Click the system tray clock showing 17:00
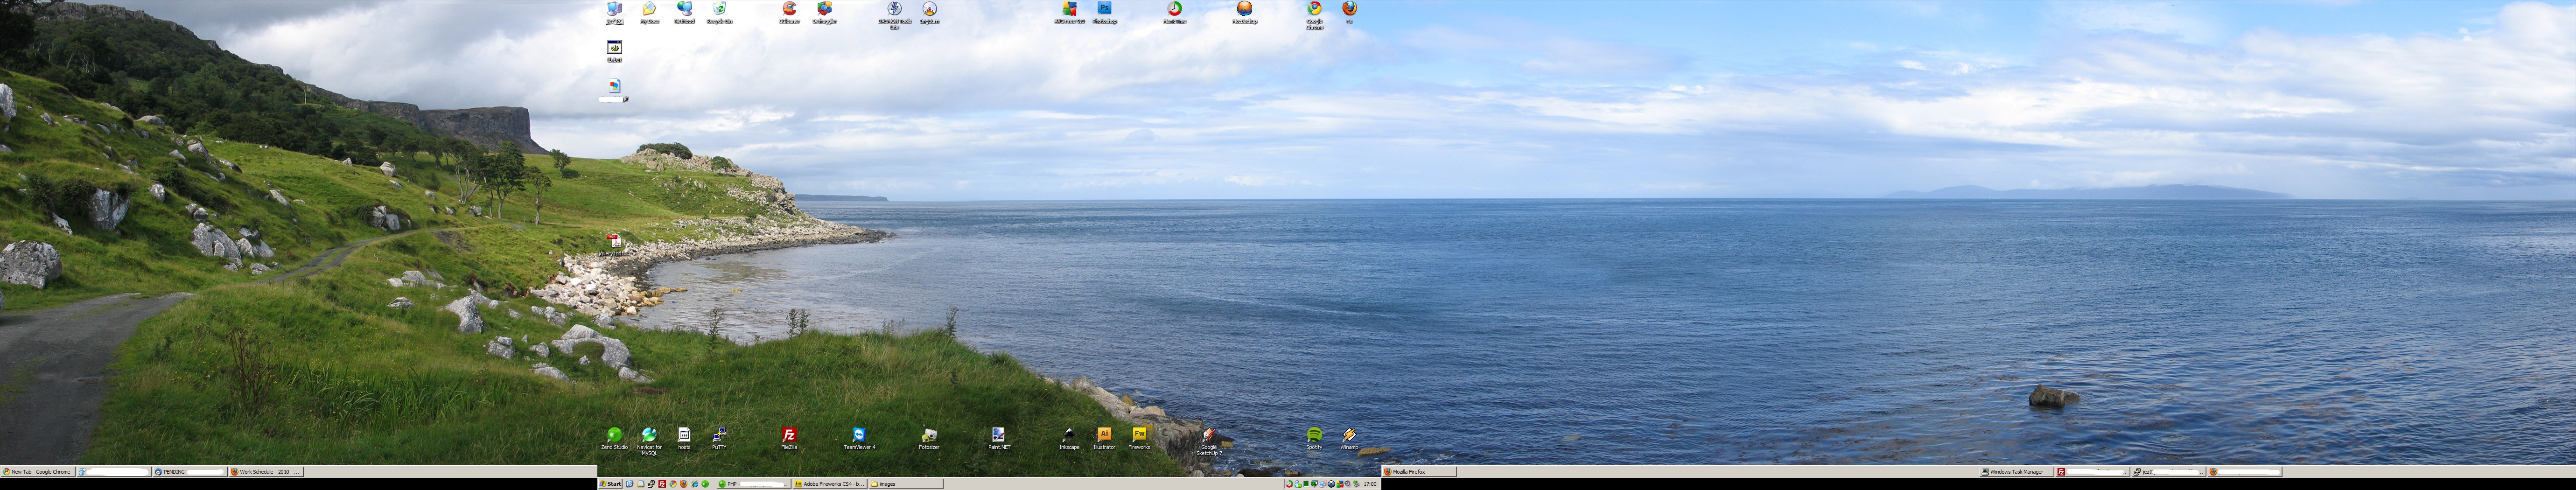Screen dimensions: 2576x490 point(1370,484)
